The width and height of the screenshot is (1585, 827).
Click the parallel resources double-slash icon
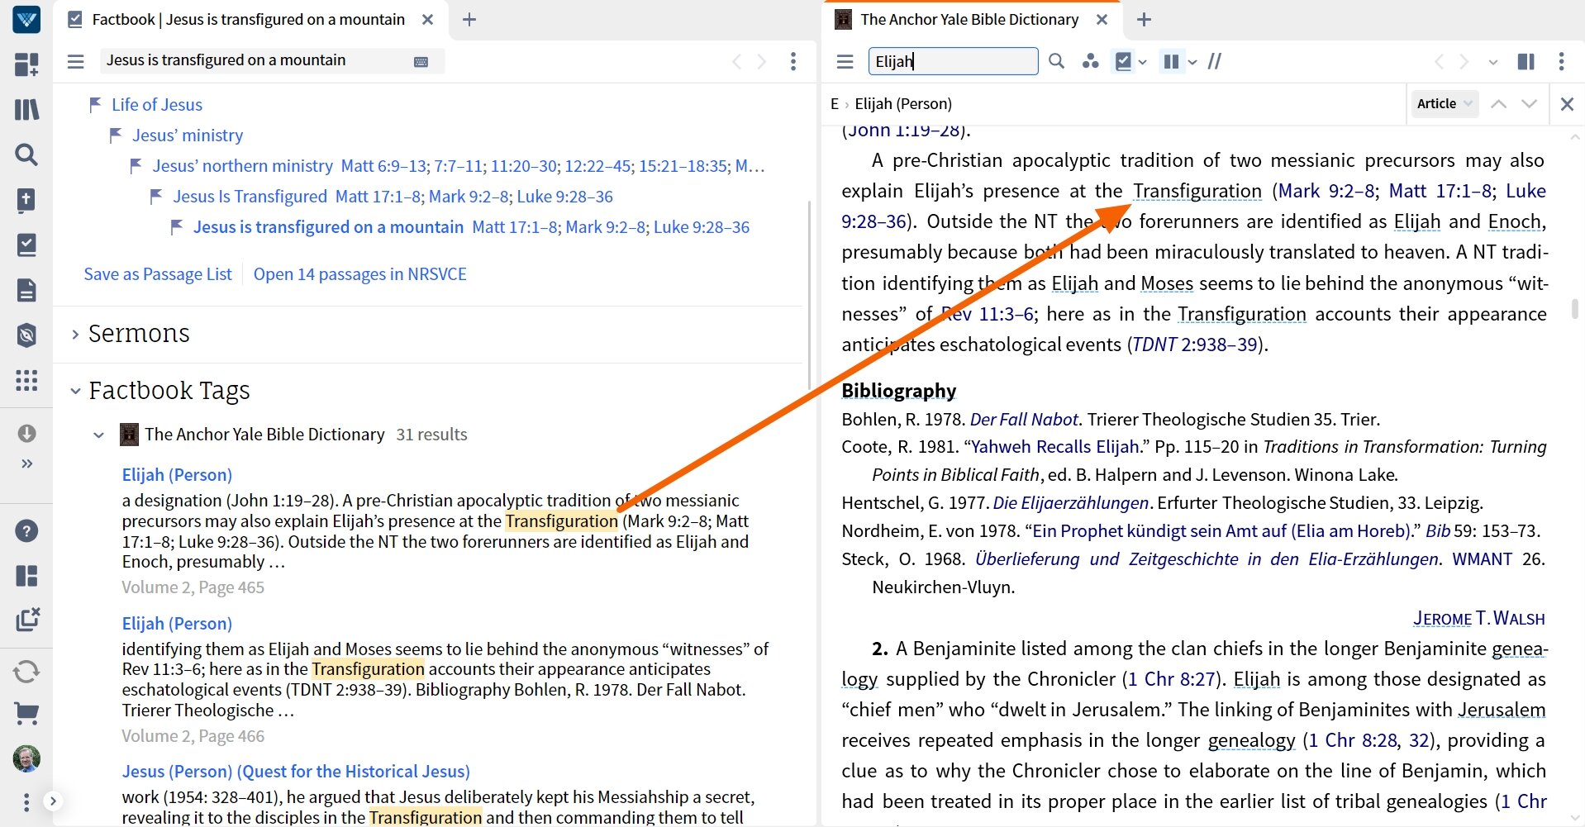point(1215,61)
